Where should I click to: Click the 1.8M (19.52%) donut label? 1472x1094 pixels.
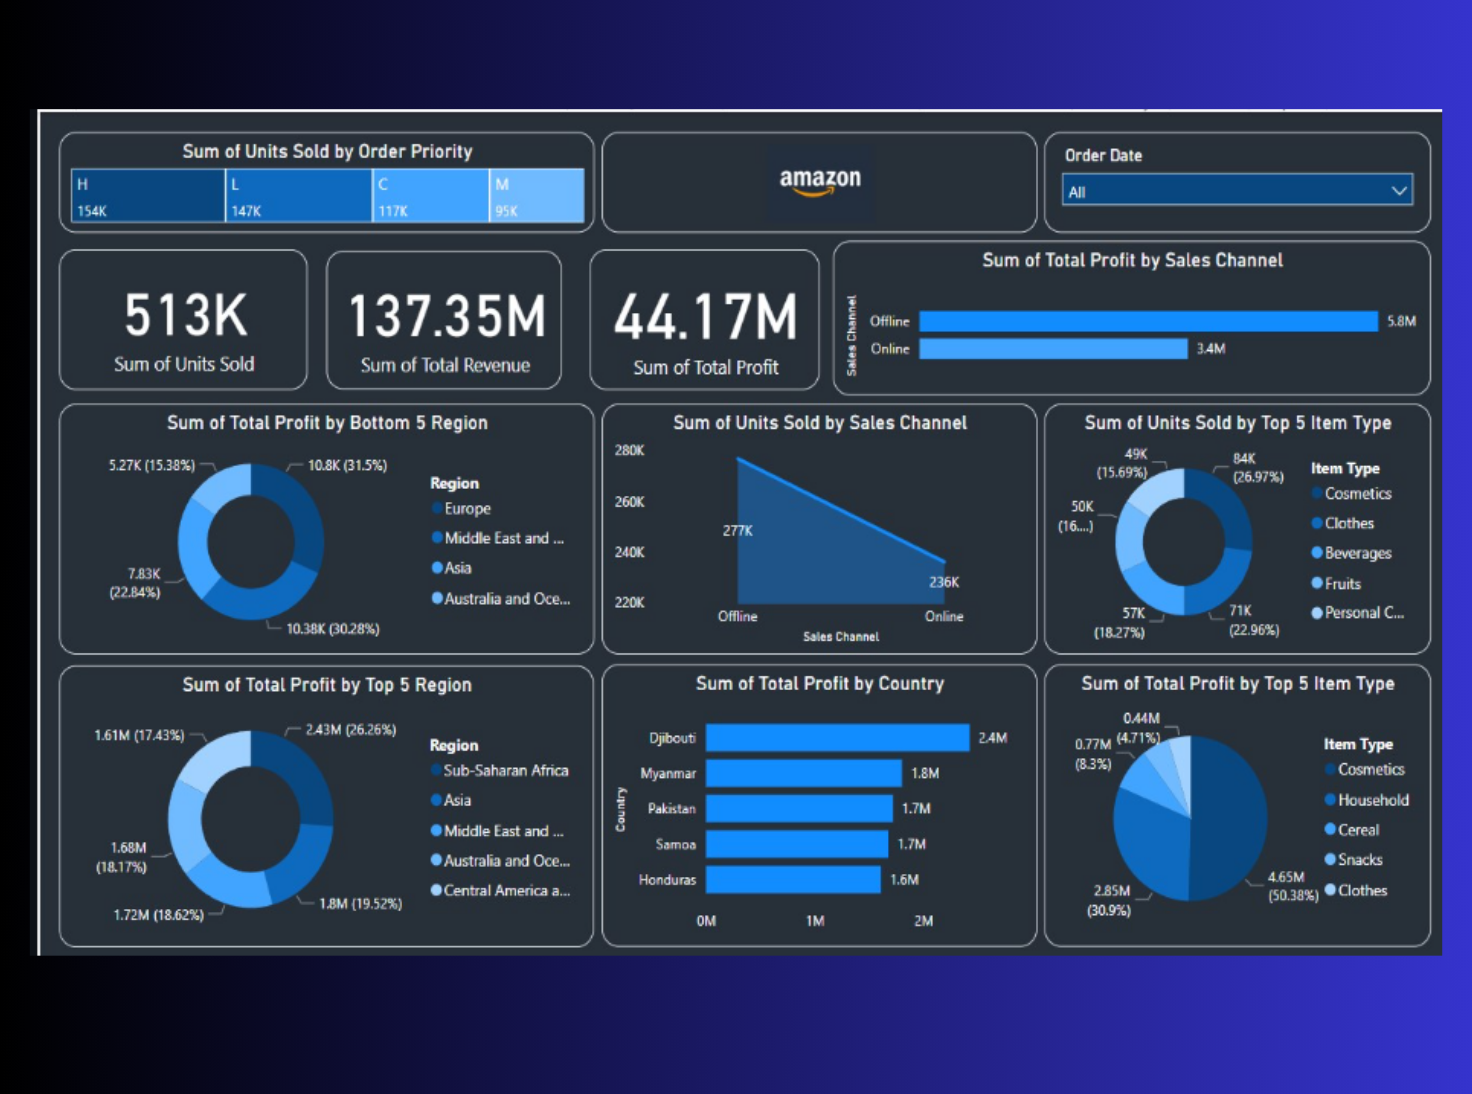(360, 904)
